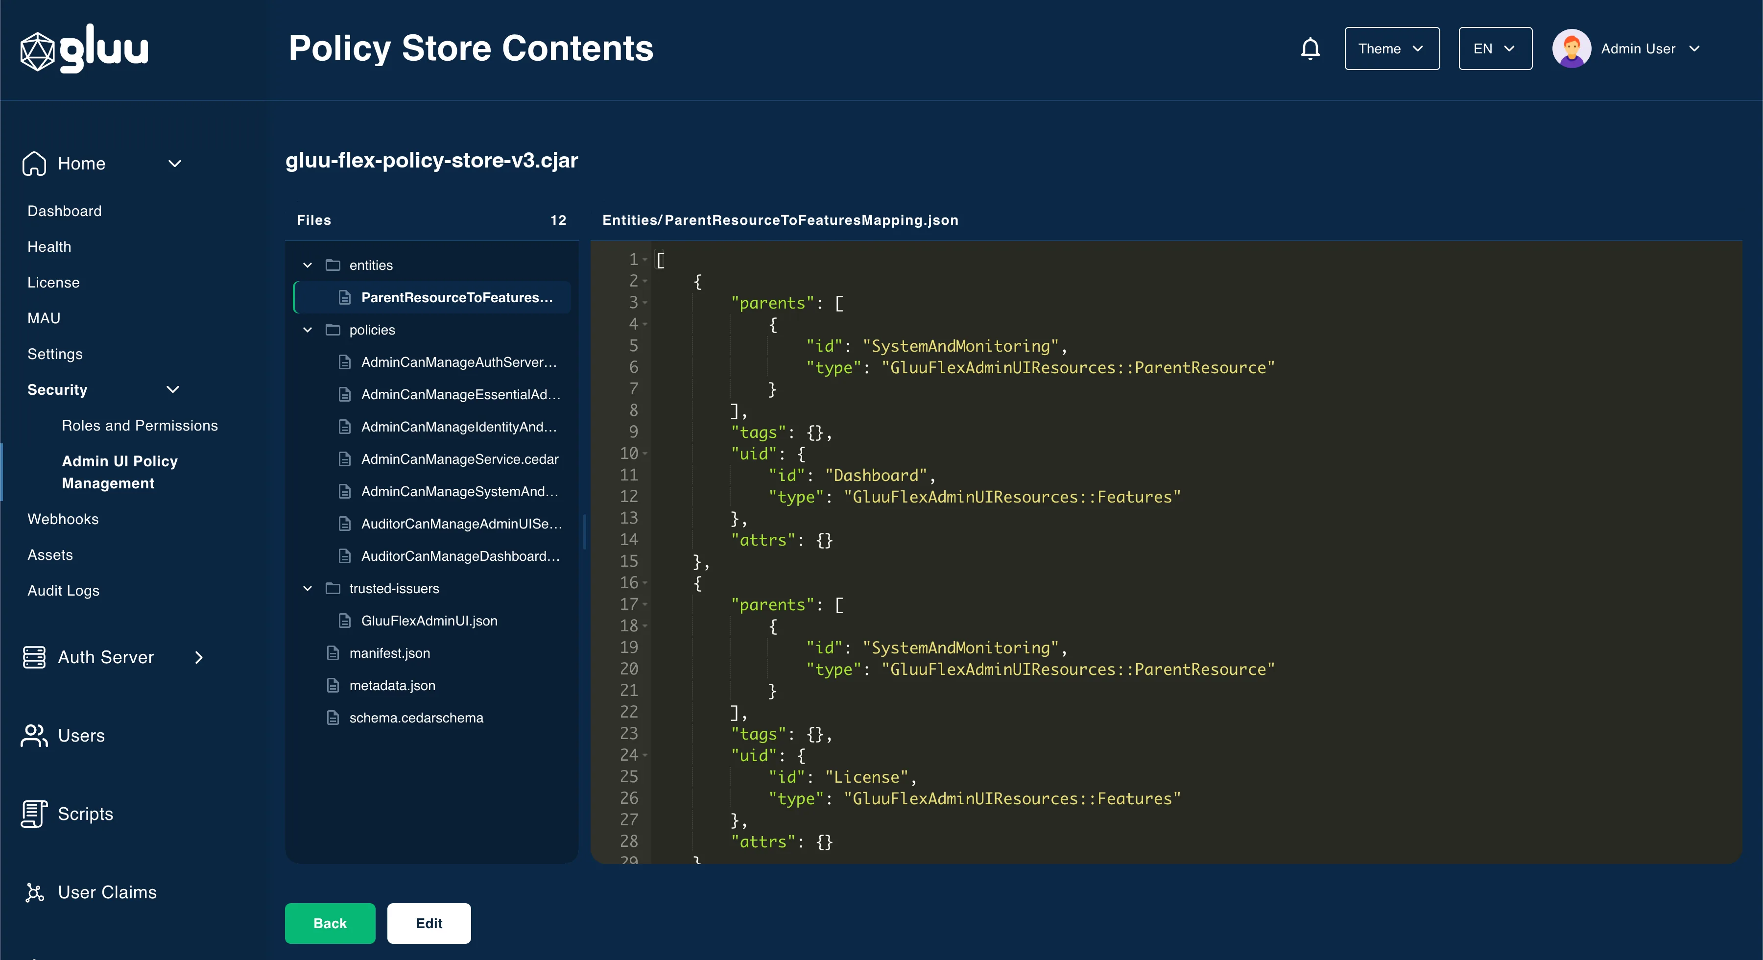The image size is (1763, 960).
Task: Click the entities folder icon
Action: pyautogui.click(x=333, y=265)
